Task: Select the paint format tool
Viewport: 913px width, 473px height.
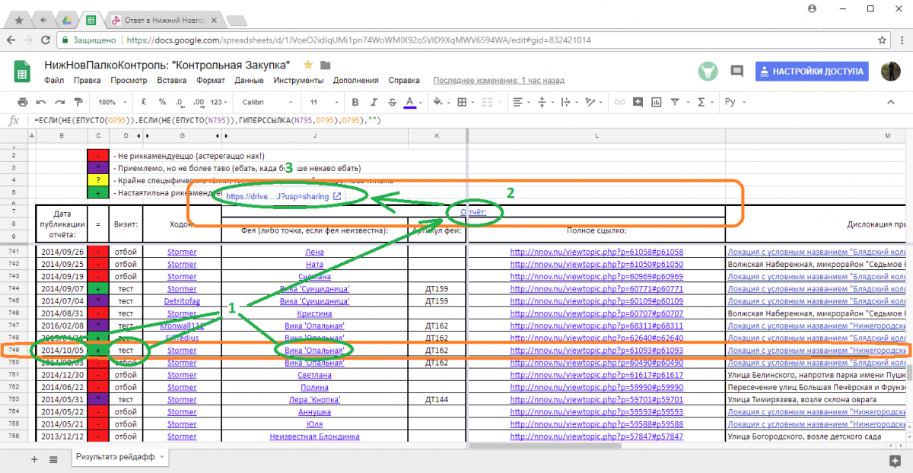Action: coord(78,102)
